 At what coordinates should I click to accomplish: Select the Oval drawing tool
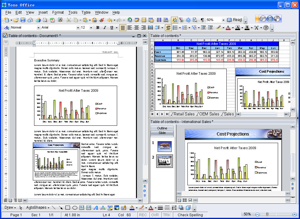[75, 207]
